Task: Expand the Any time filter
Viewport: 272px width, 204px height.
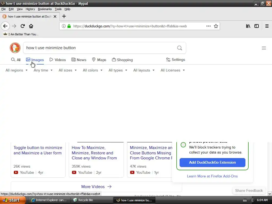Action: pyautogui.click(x=43, y=70)
